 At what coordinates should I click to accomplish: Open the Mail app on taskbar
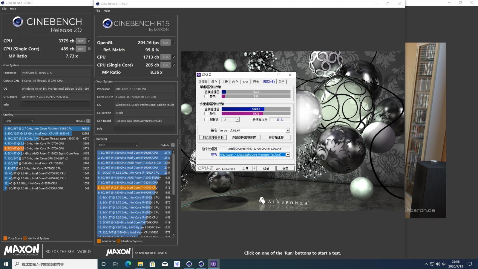point(165,264)
